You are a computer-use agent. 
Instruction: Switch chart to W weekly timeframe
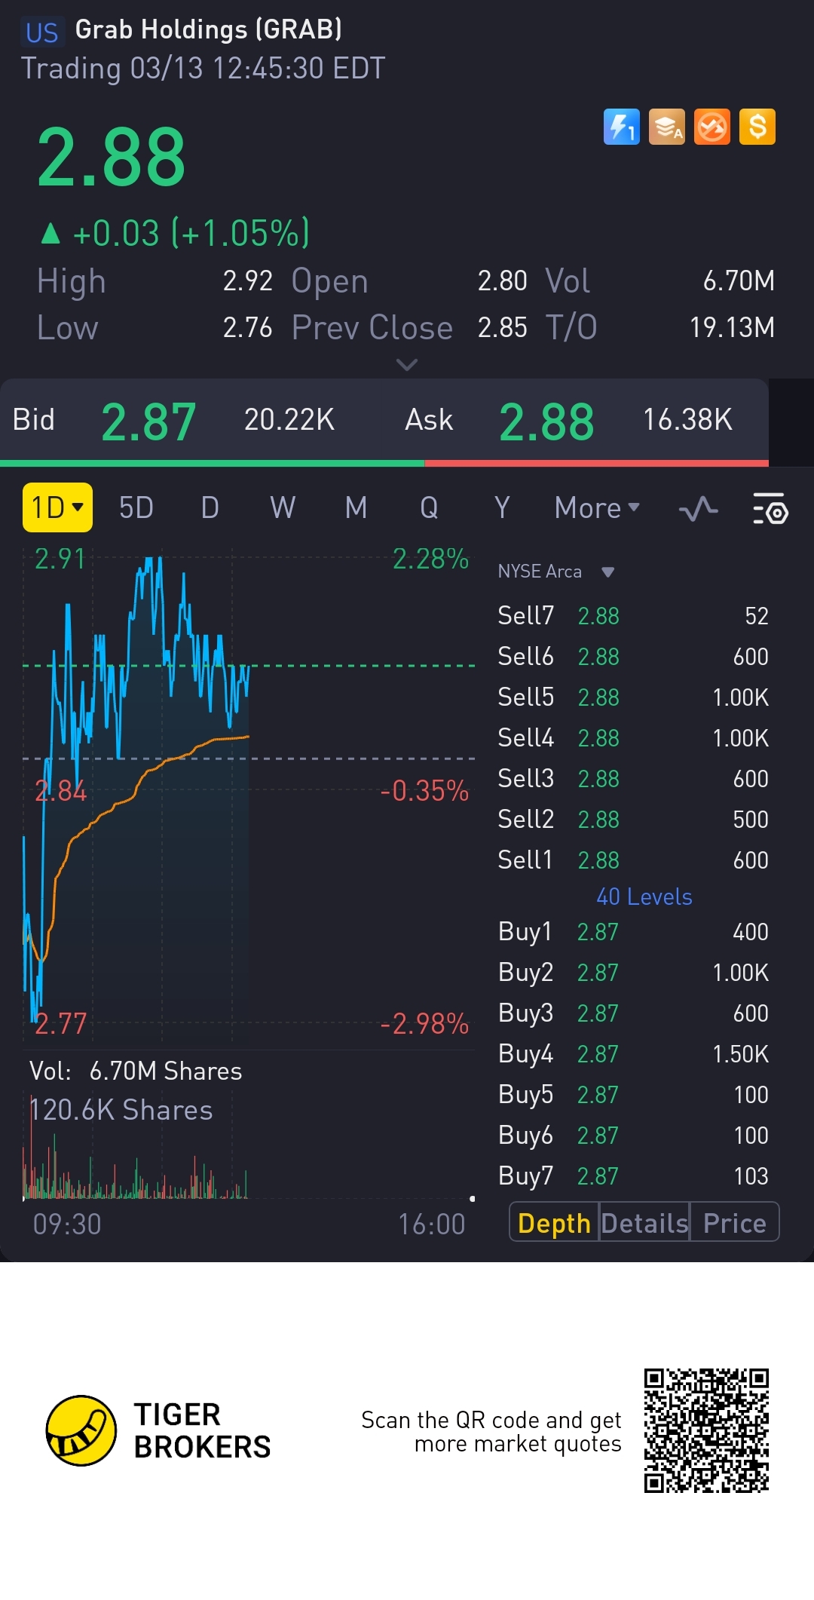click(x=283, y=508)
